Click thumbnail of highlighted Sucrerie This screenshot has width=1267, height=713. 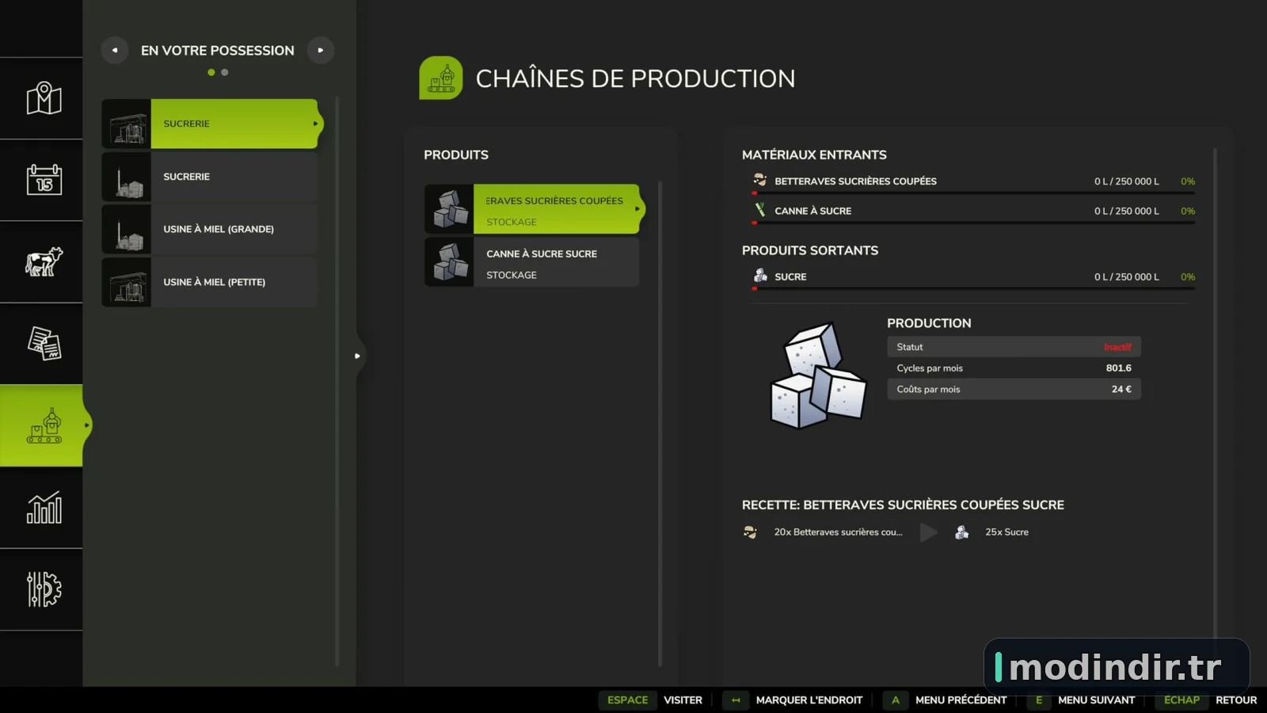tap(127, 124)
